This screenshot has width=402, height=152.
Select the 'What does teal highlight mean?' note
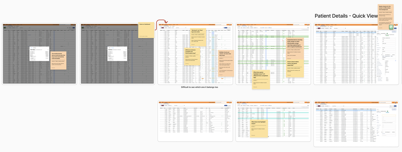coord(259,129)
